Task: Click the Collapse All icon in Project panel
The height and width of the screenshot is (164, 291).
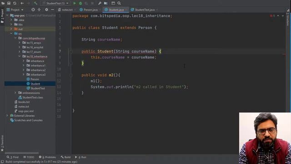Action: (x=39, y=10)
